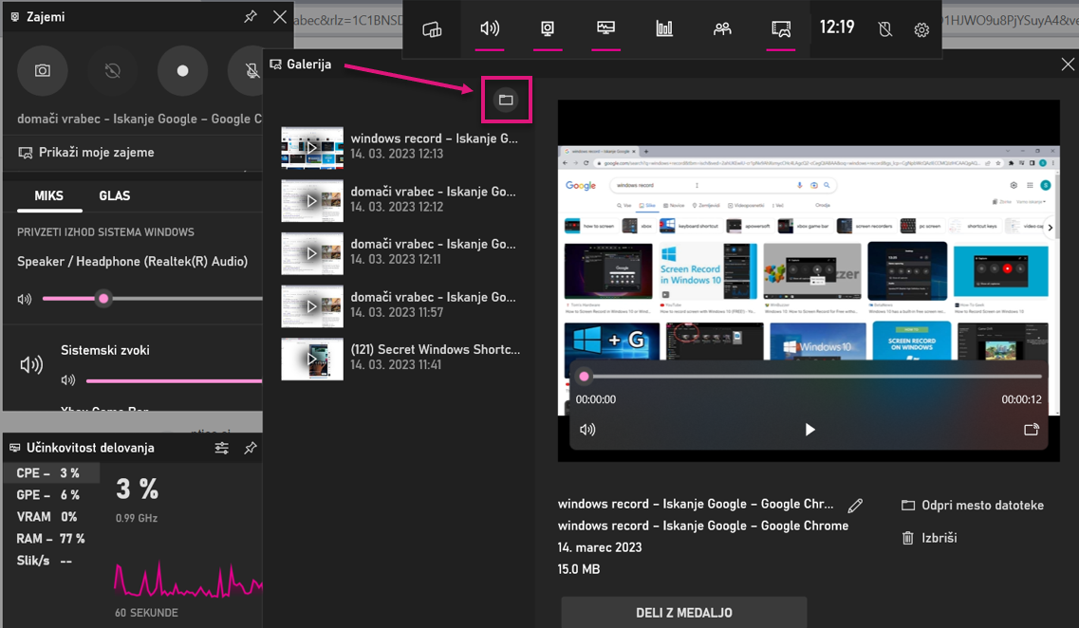Click Odpri mesto datoteke
The width and height of the screenshot is (1079, 628).
pos(973,505)
